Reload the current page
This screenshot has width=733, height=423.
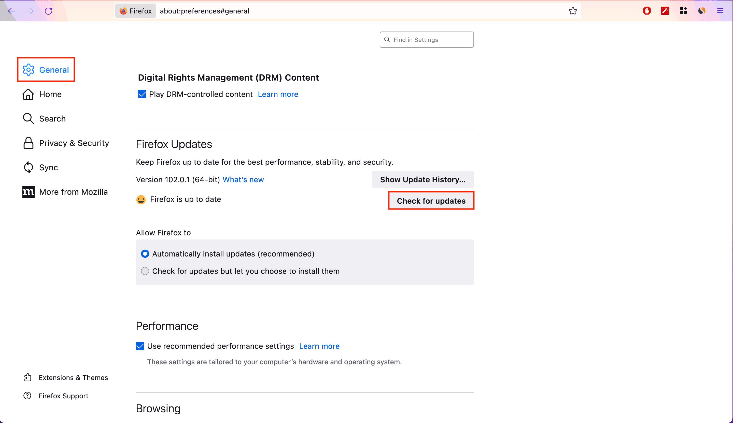click(x=48, y=11)
